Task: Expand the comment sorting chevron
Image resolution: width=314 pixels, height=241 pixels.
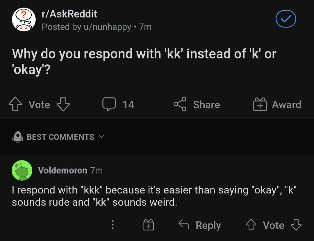Action: (101, 137)
